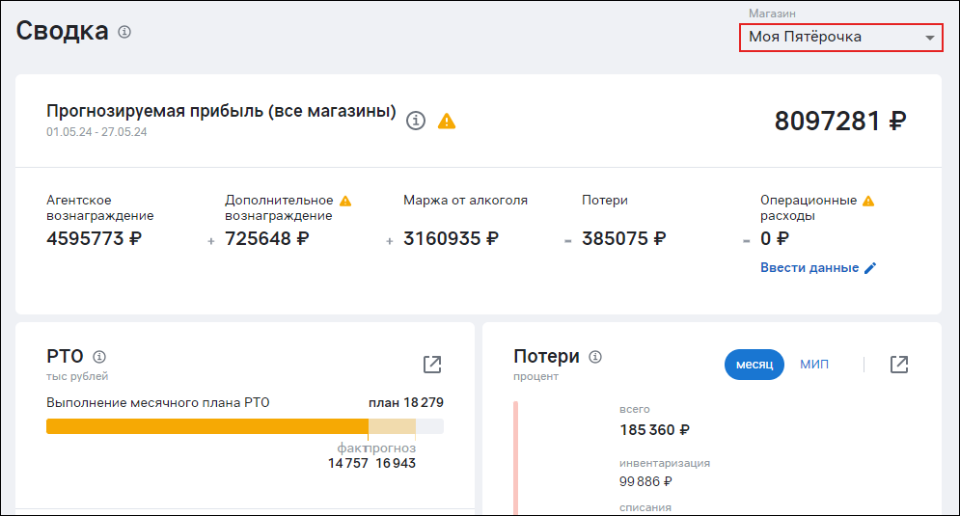Click the info icon next to Потери heading
Screen dimensions: 960x516
click(x=595, y=357)
